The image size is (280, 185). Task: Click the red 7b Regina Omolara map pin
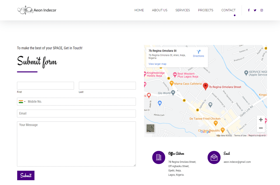(206, 86)
